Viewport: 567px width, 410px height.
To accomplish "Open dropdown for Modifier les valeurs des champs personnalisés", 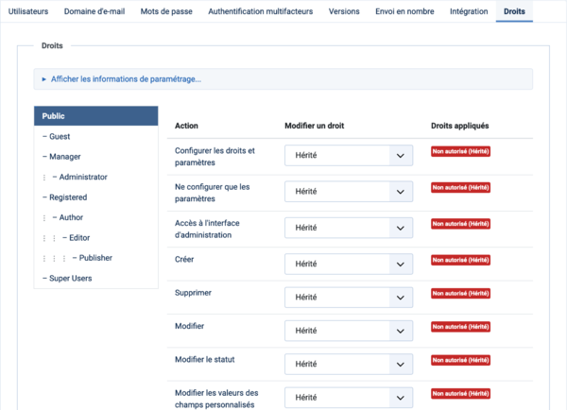I will [x=349, y=398].
